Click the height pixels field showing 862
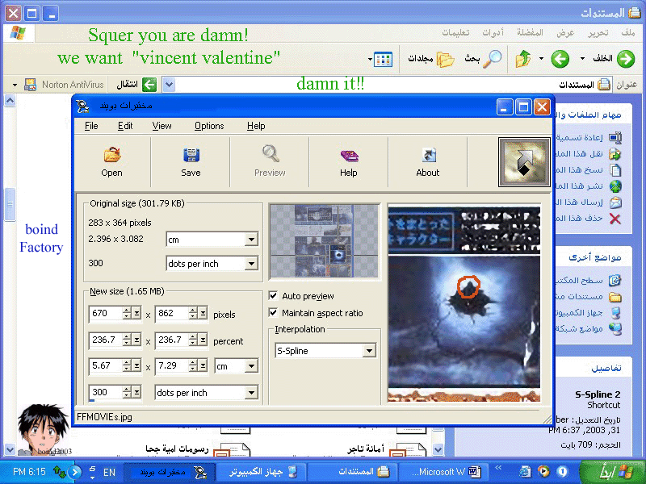The image size is (646, 484). pyautogui.click(x=172, y=313)
